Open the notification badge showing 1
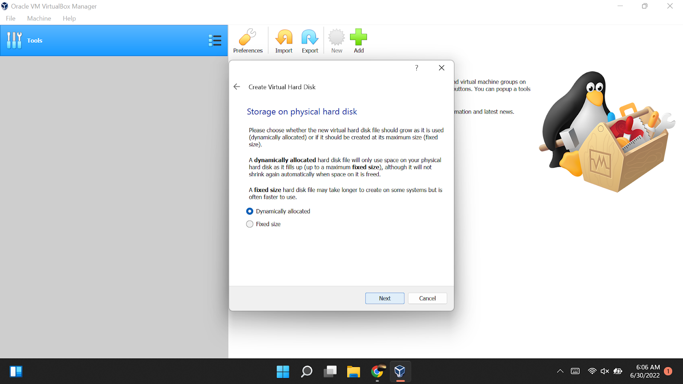The width and height of the screenshot is (683, 384). tap(668, 371)
